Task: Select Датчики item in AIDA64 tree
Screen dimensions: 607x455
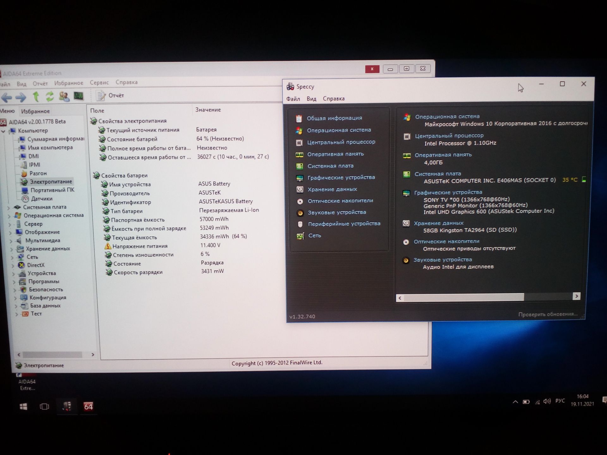Action: (37, 199)
